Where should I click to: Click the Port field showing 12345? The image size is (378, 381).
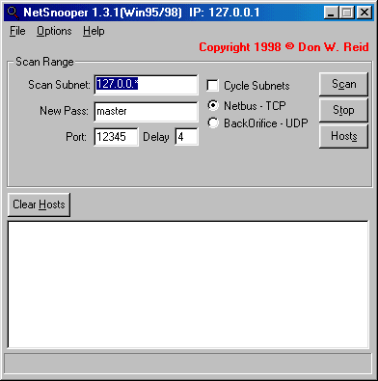(116, 137)
